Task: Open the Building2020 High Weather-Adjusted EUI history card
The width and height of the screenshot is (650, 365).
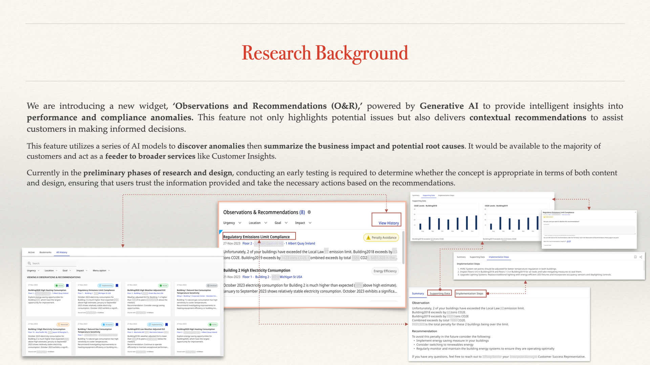Action: pos(148,299)
